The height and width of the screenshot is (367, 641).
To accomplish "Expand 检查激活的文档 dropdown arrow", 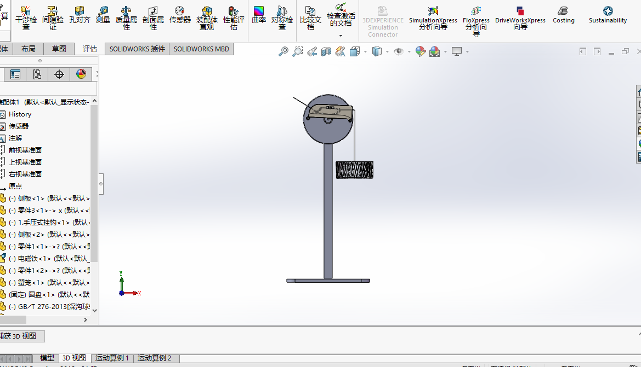I will point(341,36).
